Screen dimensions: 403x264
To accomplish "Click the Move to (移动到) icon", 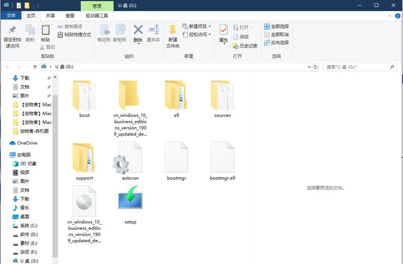I will [104, 30].
